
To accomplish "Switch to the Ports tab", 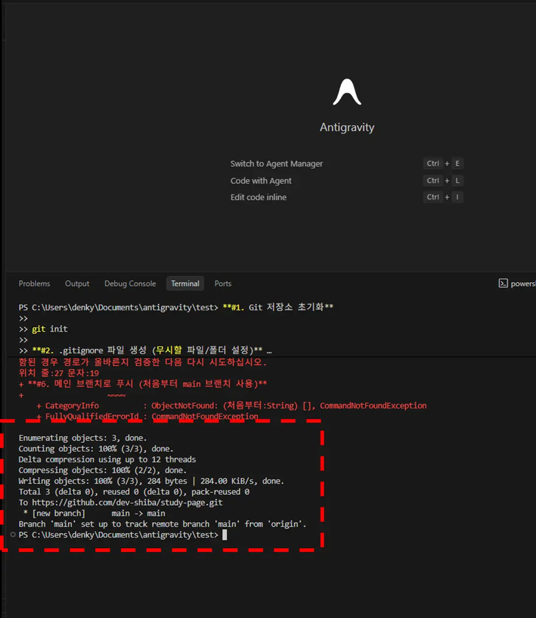I will [x=223, y=283].
